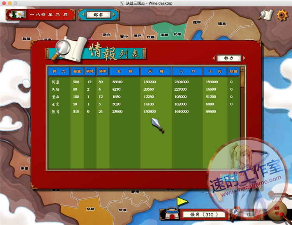
Task: Click the previous arrow beside 郡名
Action: tap(83, 14)
